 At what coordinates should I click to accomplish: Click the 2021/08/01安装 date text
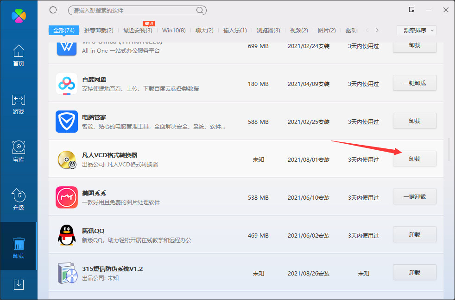309,160
